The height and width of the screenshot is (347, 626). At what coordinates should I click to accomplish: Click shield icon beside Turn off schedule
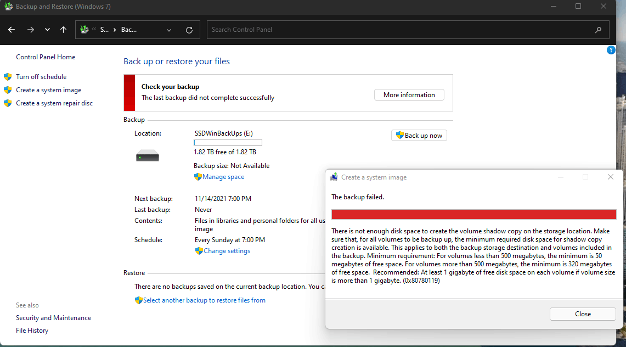[8, 77]
